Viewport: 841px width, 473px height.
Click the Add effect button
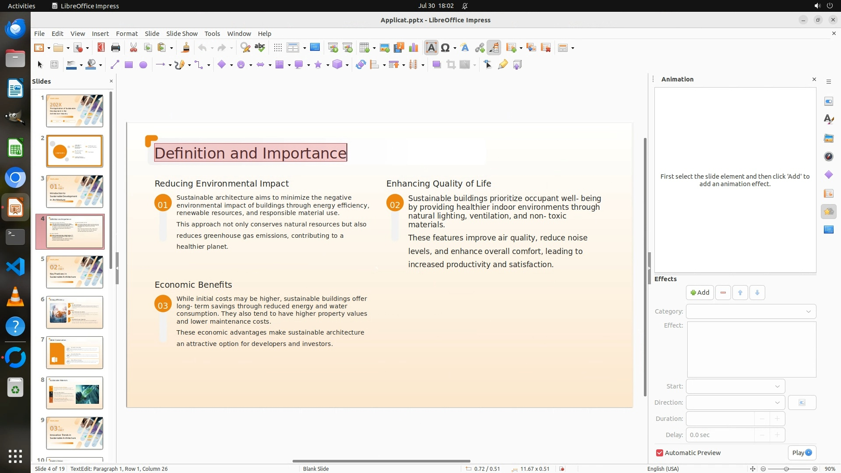point(700,293)
